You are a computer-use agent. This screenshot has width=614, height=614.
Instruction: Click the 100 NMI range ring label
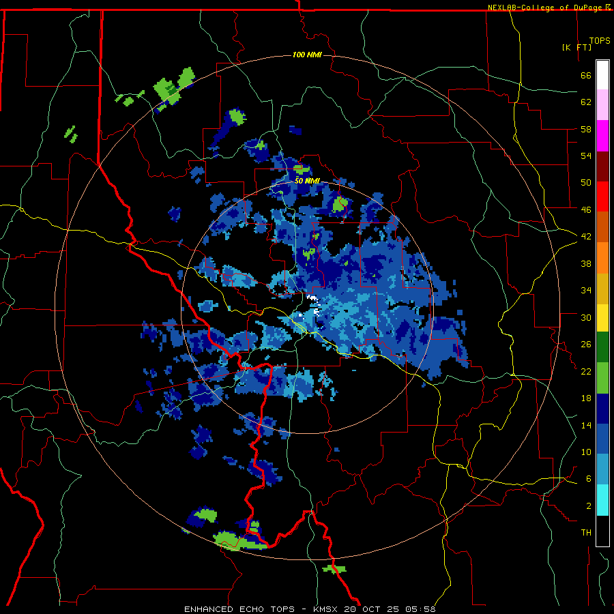pos(307,55)
